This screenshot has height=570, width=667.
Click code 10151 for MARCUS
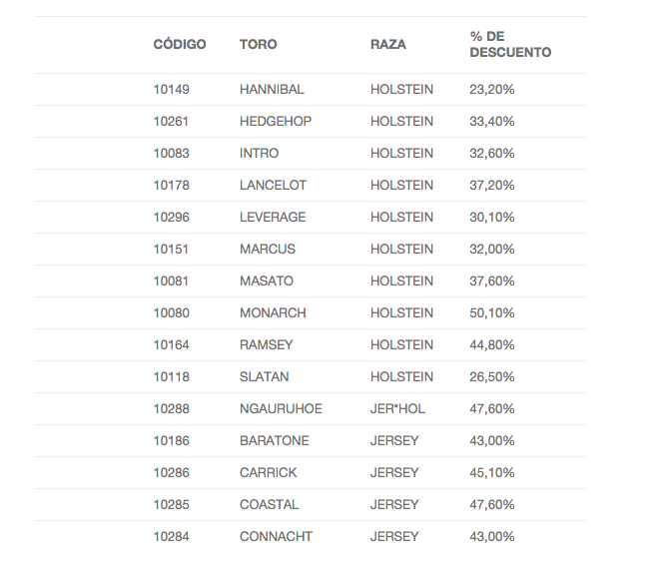coord(171,249)
